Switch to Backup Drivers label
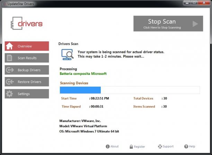Screen dimensions: 212x155 click(29, 70)
